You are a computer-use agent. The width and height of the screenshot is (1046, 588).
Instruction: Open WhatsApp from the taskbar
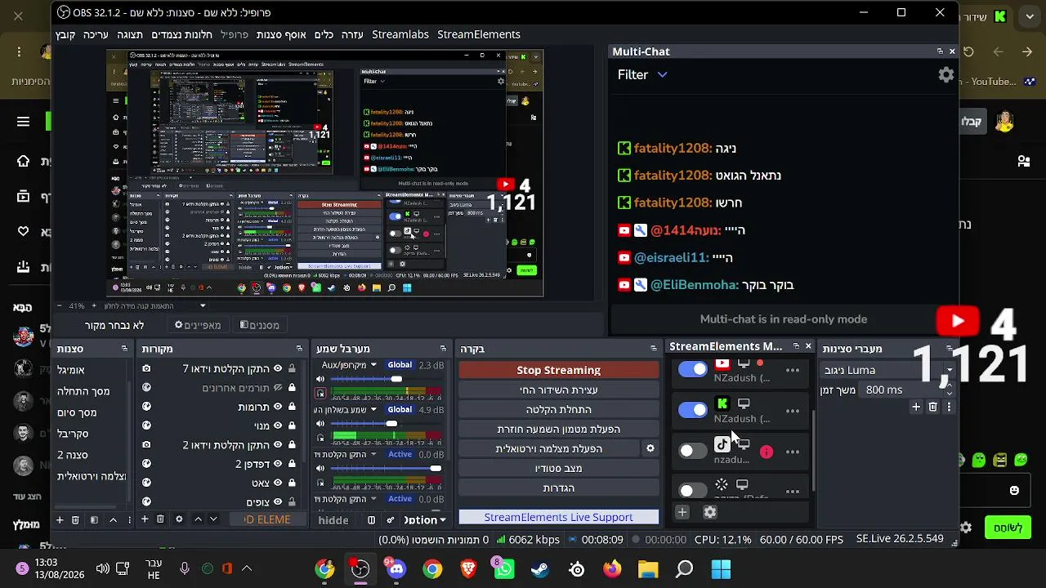pos(504,569)
